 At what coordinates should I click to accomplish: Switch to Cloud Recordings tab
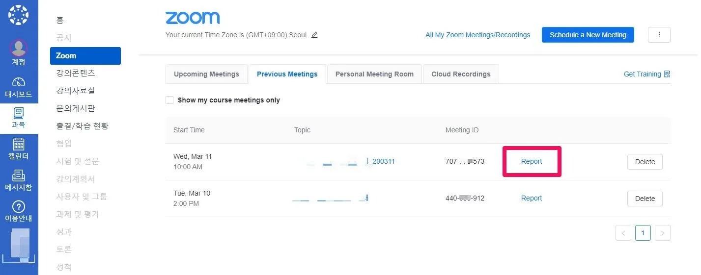tap(461, 74)
